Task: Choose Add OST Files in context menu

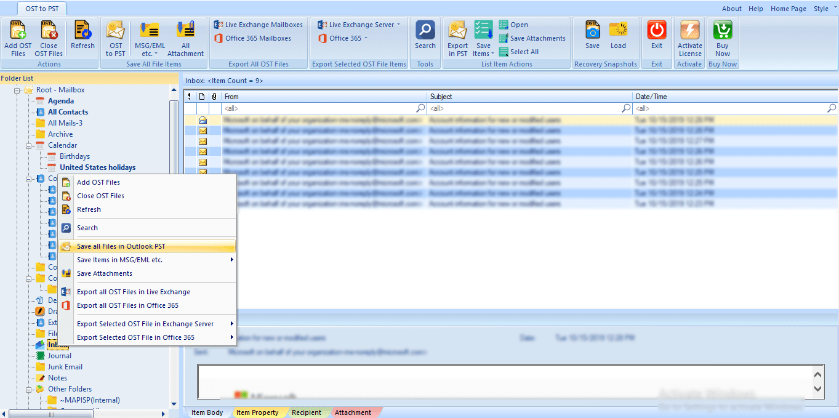Action: pyautogui.click(x=147, y=182)
